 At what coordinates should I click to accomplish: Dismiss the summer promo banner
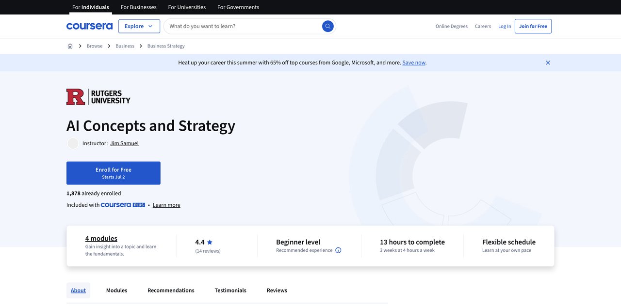[x=548, y=62]
